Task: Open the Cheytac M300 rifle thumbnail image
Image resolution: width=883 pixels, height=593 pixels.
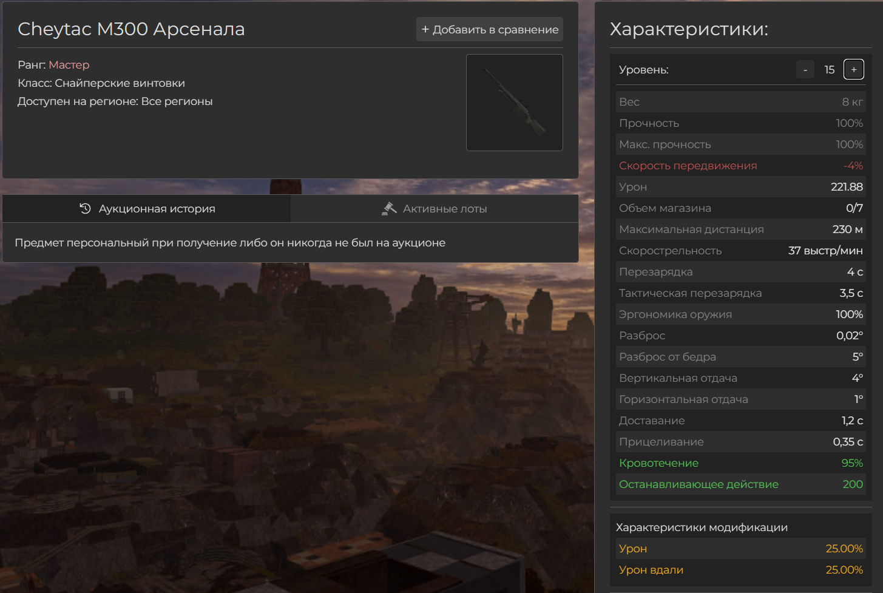Action: (514, 103)
